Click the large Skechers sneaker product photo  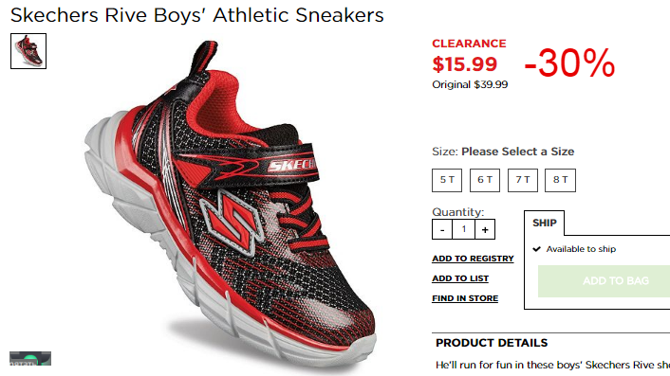231,201
